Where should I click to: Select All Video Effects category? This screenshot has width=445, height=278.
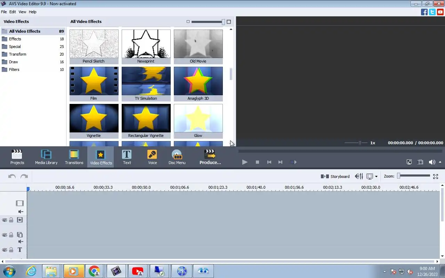pyautogui.click(x=33, y=31)
